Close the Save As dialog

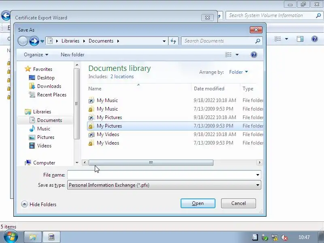pos(256,30)
